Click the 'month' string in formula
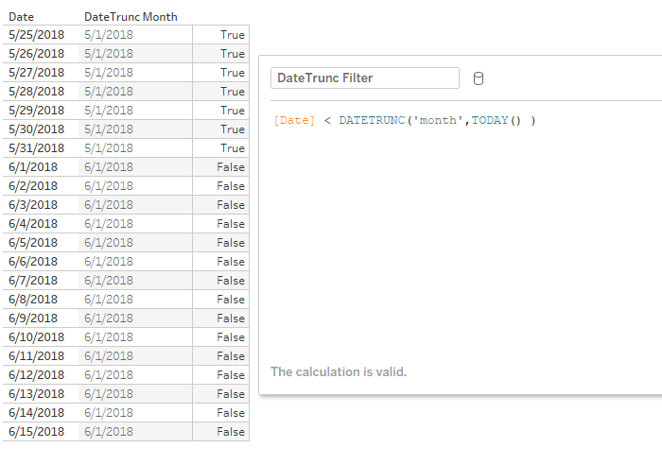 click(x=437, y=120)
